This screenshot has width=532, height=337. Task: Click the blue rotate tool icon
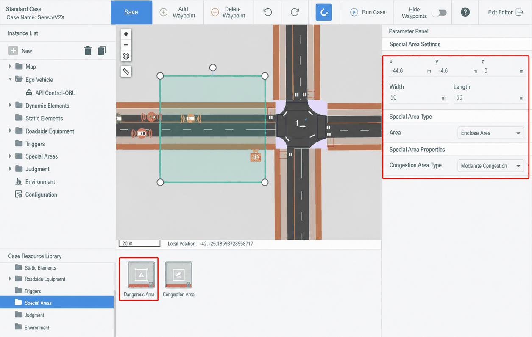point(324,12)
